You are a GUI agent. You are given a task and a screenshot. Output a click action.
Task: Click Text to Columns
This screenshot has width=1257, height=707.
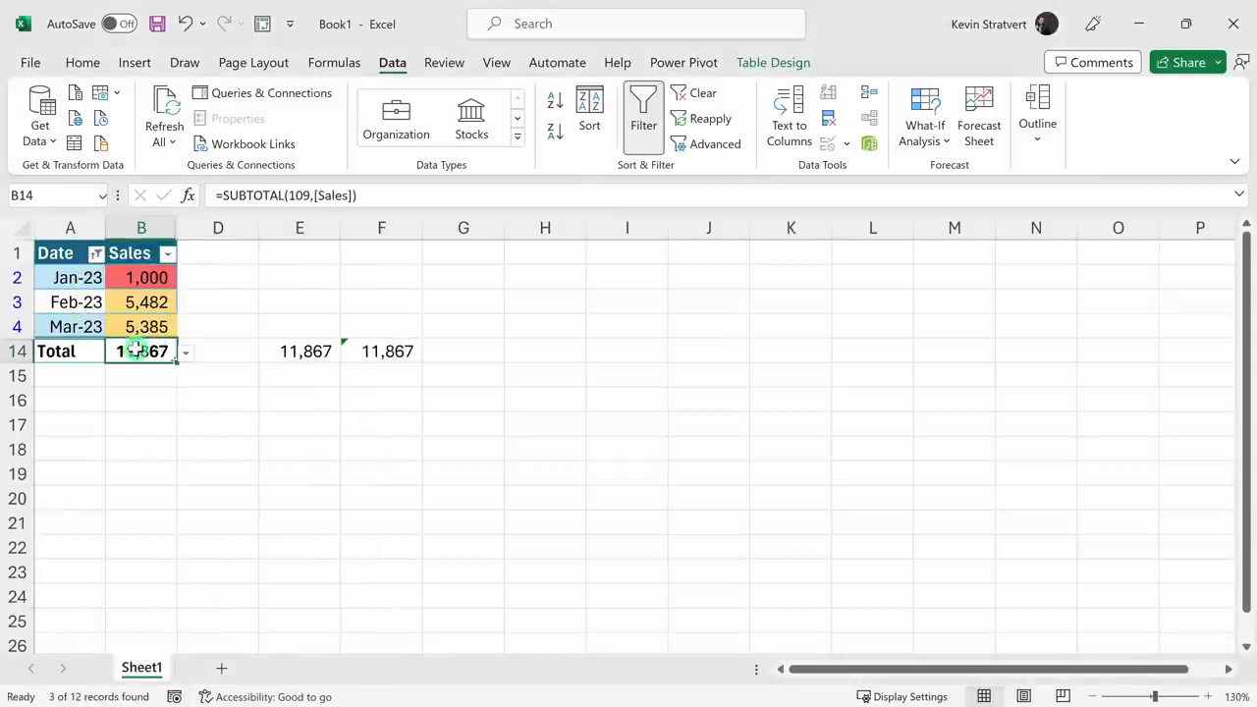click(x=789, y=117)
